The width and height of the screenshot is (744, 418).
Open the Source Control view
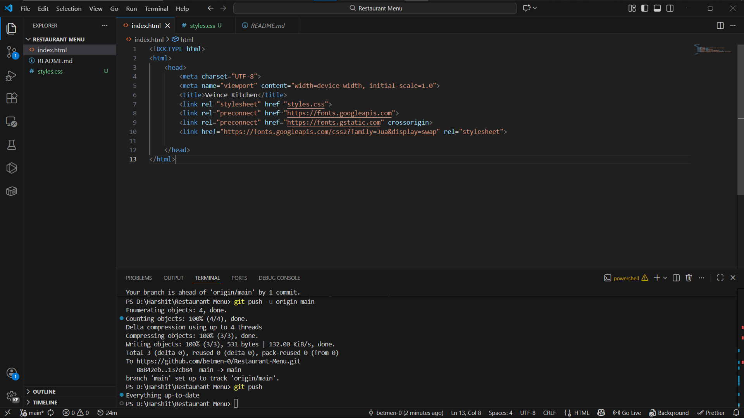point(12,52)
